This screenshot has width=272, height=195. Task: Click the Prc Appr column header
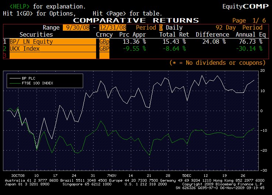point(133,34)
